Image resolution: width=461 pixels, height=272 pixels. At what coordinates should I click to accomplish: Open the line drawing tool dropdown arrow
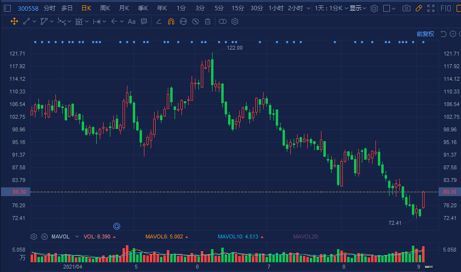[x=34, y=21]
